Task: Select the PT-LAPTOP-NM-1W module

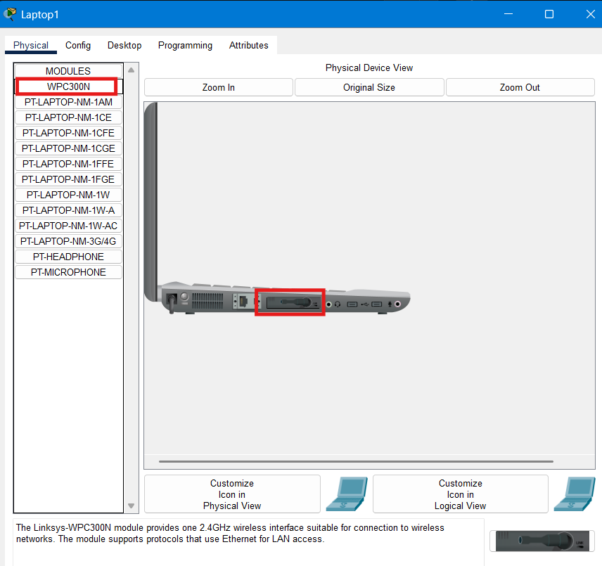Action: coord(68,195)
